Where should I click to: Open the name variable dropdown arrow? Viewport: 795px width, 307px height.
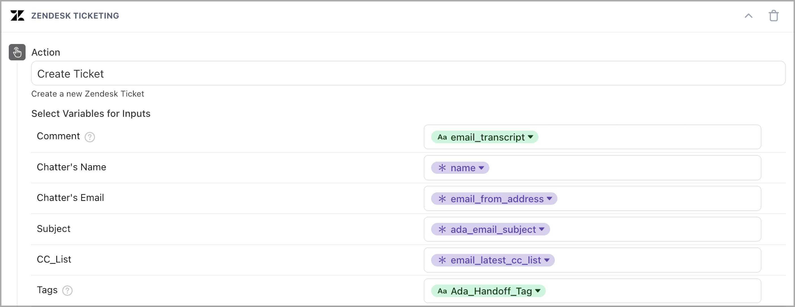[481, 168]
